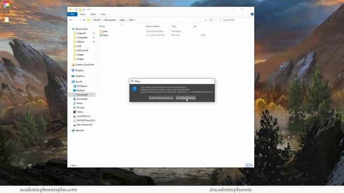Open the mcappiello pinned folder
The width and height of the screenshot is (344, 193).
click(82, 38)
